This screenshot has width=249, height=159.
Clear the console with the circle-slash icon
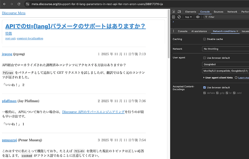tap(179, 17)
